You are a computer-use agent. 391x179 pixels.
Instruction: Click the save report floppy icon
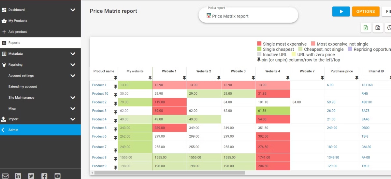coord(378,28)
